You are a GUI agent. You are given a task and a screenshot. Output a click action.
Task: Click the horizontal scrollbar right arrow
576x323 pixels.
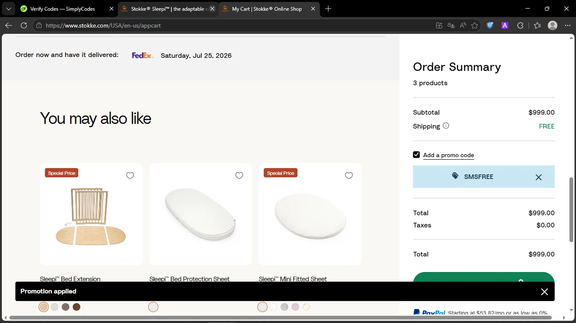click(x=564, y=318)
